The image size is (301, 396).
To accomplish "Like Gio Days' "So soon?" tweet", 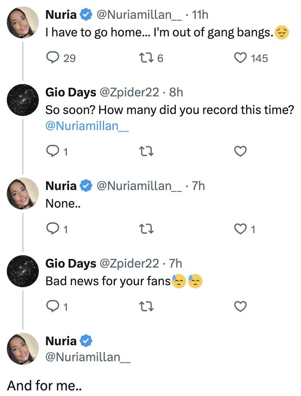I will [x=240, y=151].
